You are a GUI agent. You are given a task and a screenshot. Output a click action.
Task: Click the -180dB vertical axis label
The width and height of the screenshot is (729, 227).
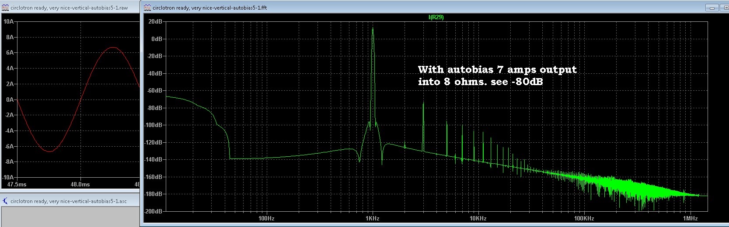[153, 194]
